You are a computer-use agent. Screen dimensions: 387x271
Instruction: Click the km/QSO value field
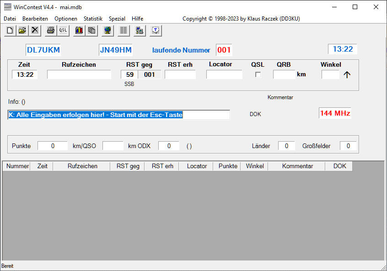(113, 146)
